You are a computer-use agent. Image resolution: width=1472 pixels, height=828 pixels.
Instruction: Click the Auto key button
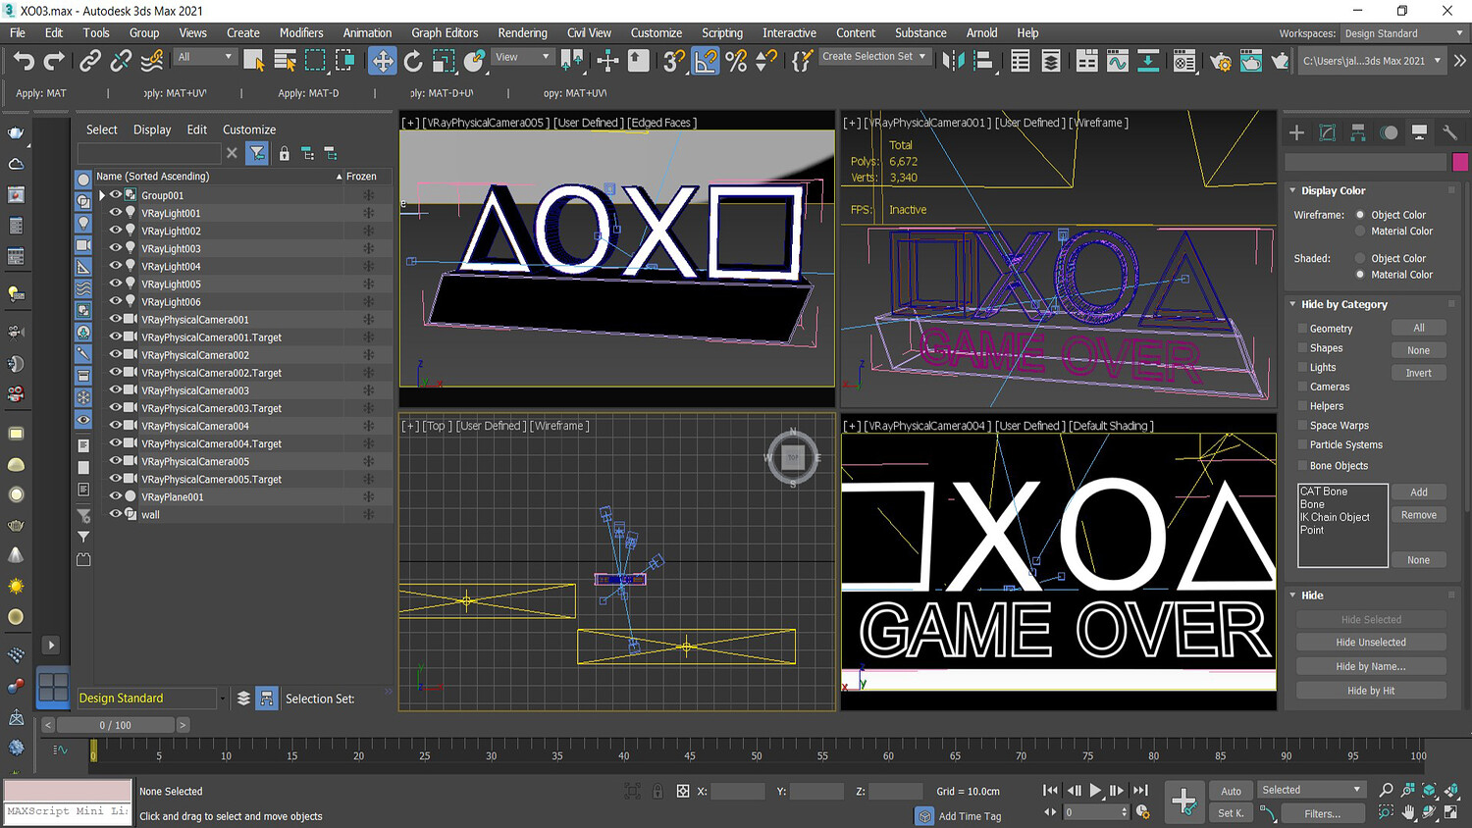[x=1232, y=791]
